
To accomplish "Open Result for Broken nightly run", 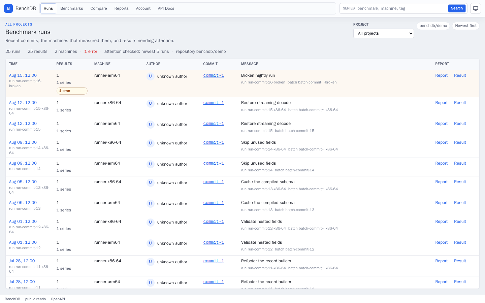I will click(460, 75).
